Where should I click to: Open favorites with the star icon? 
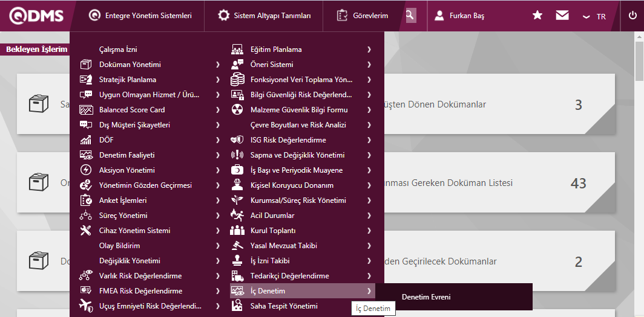pos(537,16)
